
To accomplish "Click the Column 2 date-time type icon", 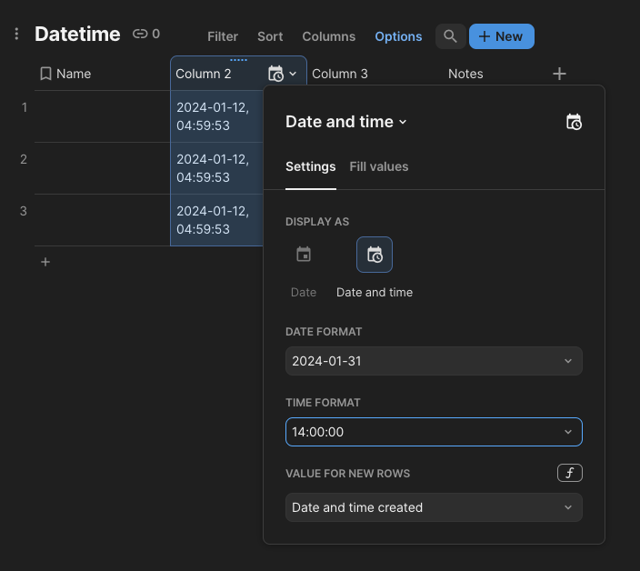I will point(276,74).
